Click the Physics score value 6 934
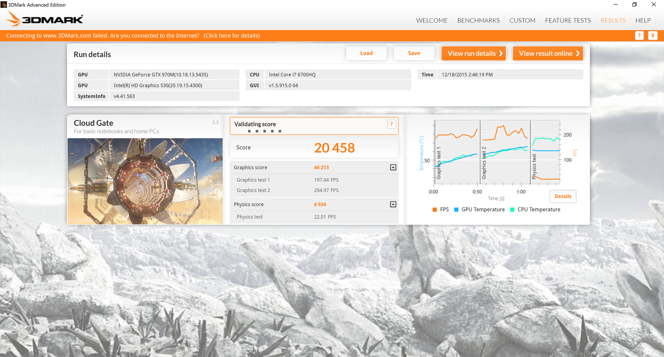This screenshot has width=664, height=357. (320, 204)
